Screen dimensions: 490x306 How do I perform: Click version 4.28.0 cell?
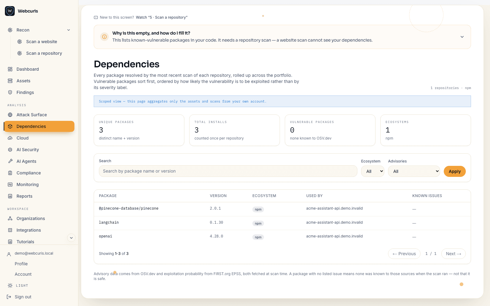(217, 236)
